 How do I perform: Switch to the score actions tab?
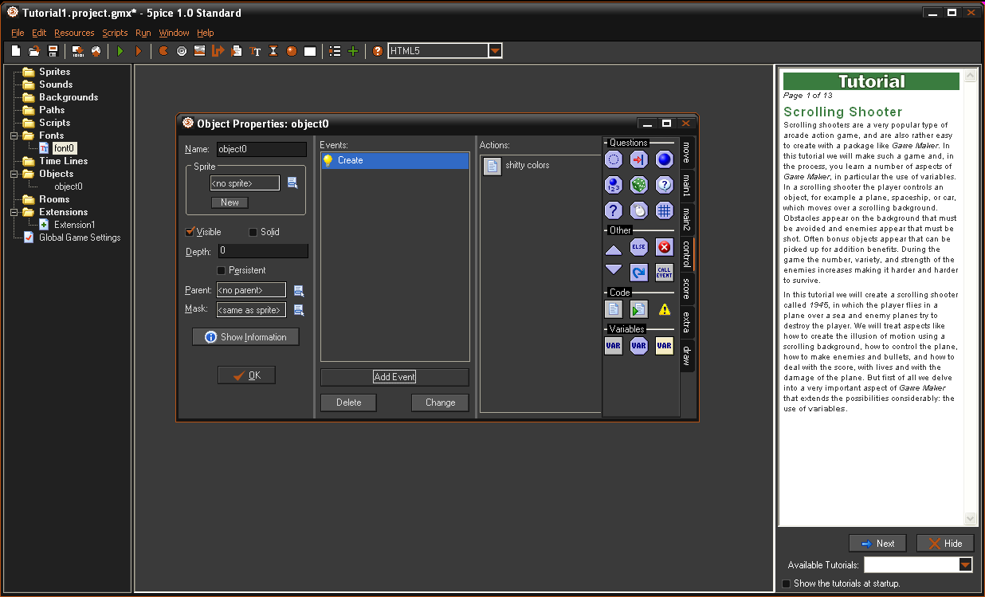click(686, 289)
